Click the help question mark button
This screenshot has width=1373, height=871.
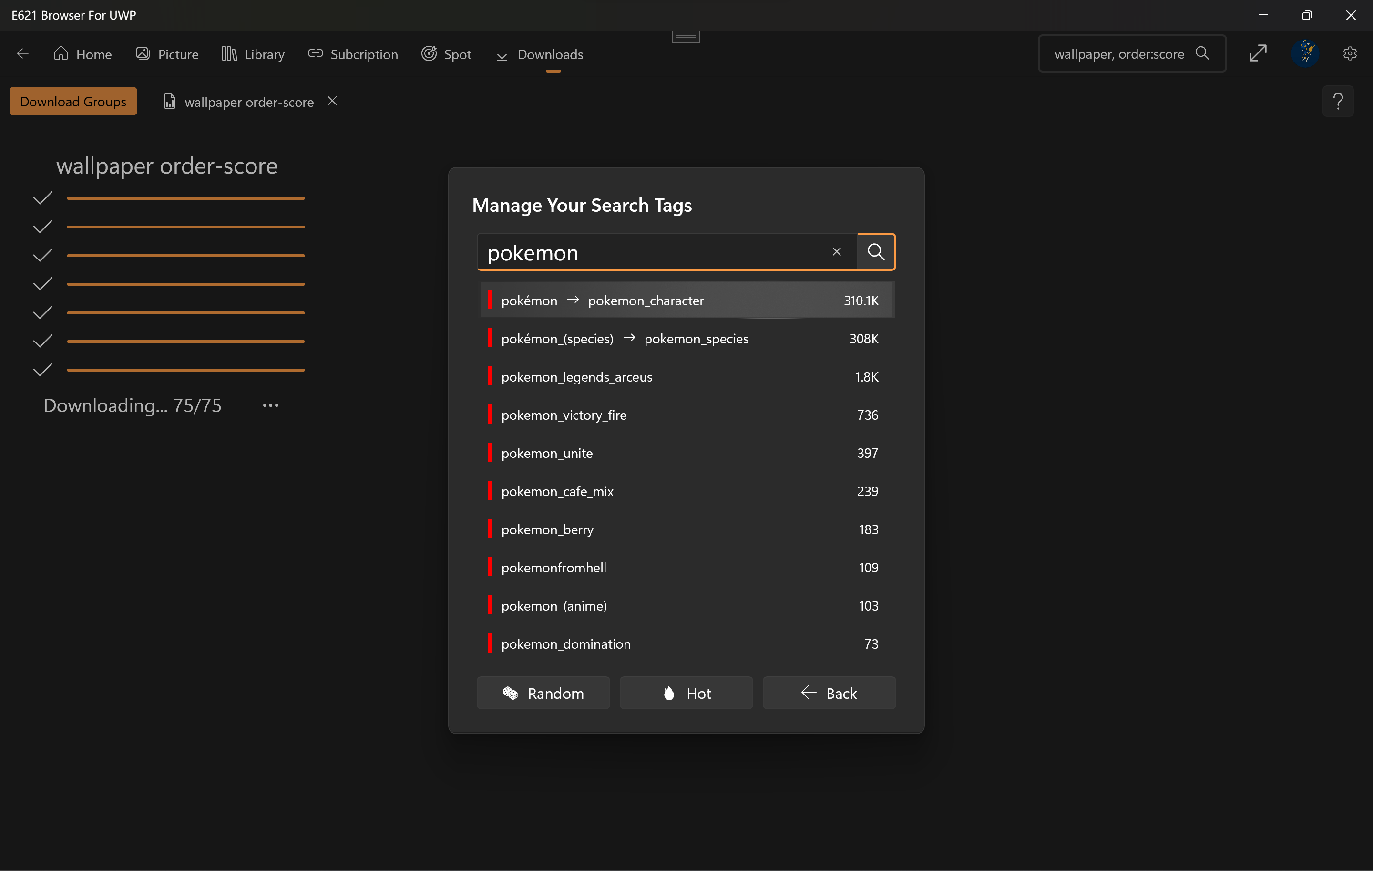coord(1338,102)
